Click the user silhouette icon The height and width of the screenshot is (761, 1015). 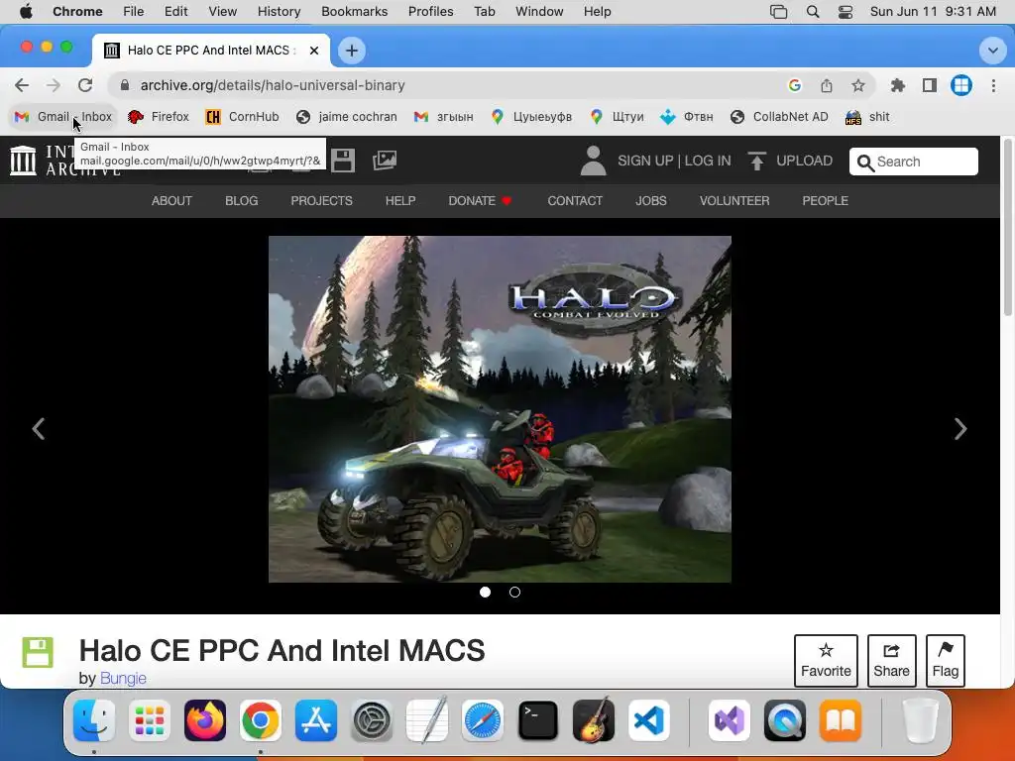pyautogui.click(x=593, y=161)
